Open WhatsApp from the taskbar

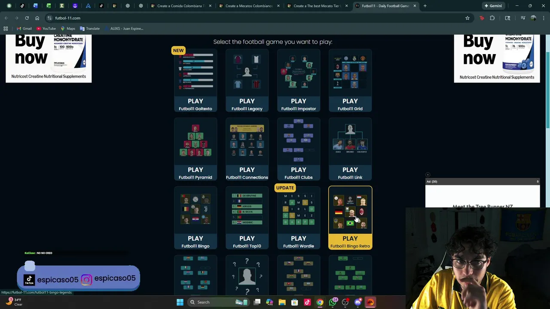click(333, 302)
